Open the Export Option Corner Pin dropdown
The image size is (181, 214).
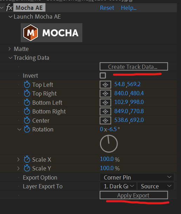click(x=137, y=177)
